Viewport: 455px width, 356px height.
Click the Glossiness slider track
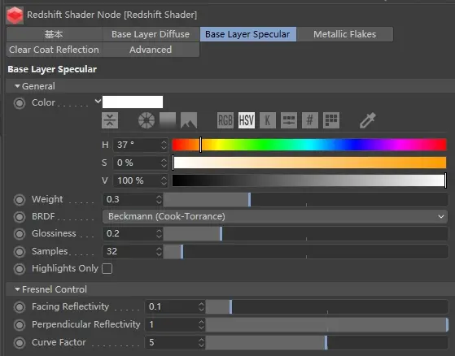point(305,234)
